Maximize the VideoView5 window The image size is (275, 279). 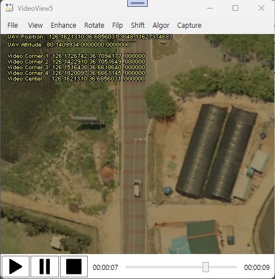(235, 8)
